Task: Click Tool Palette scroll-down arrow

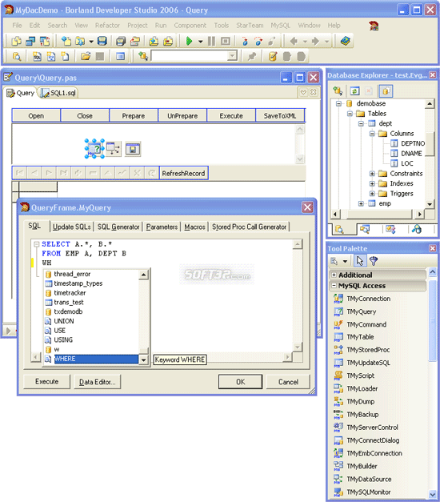Action: (x=432, y=494)
